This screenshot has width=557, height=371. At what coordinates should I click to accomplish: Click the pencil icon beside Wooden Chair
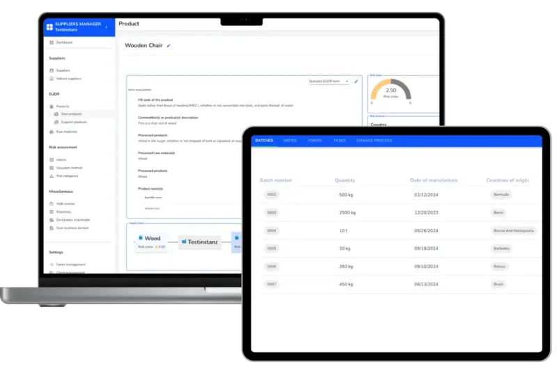point(168,46)
